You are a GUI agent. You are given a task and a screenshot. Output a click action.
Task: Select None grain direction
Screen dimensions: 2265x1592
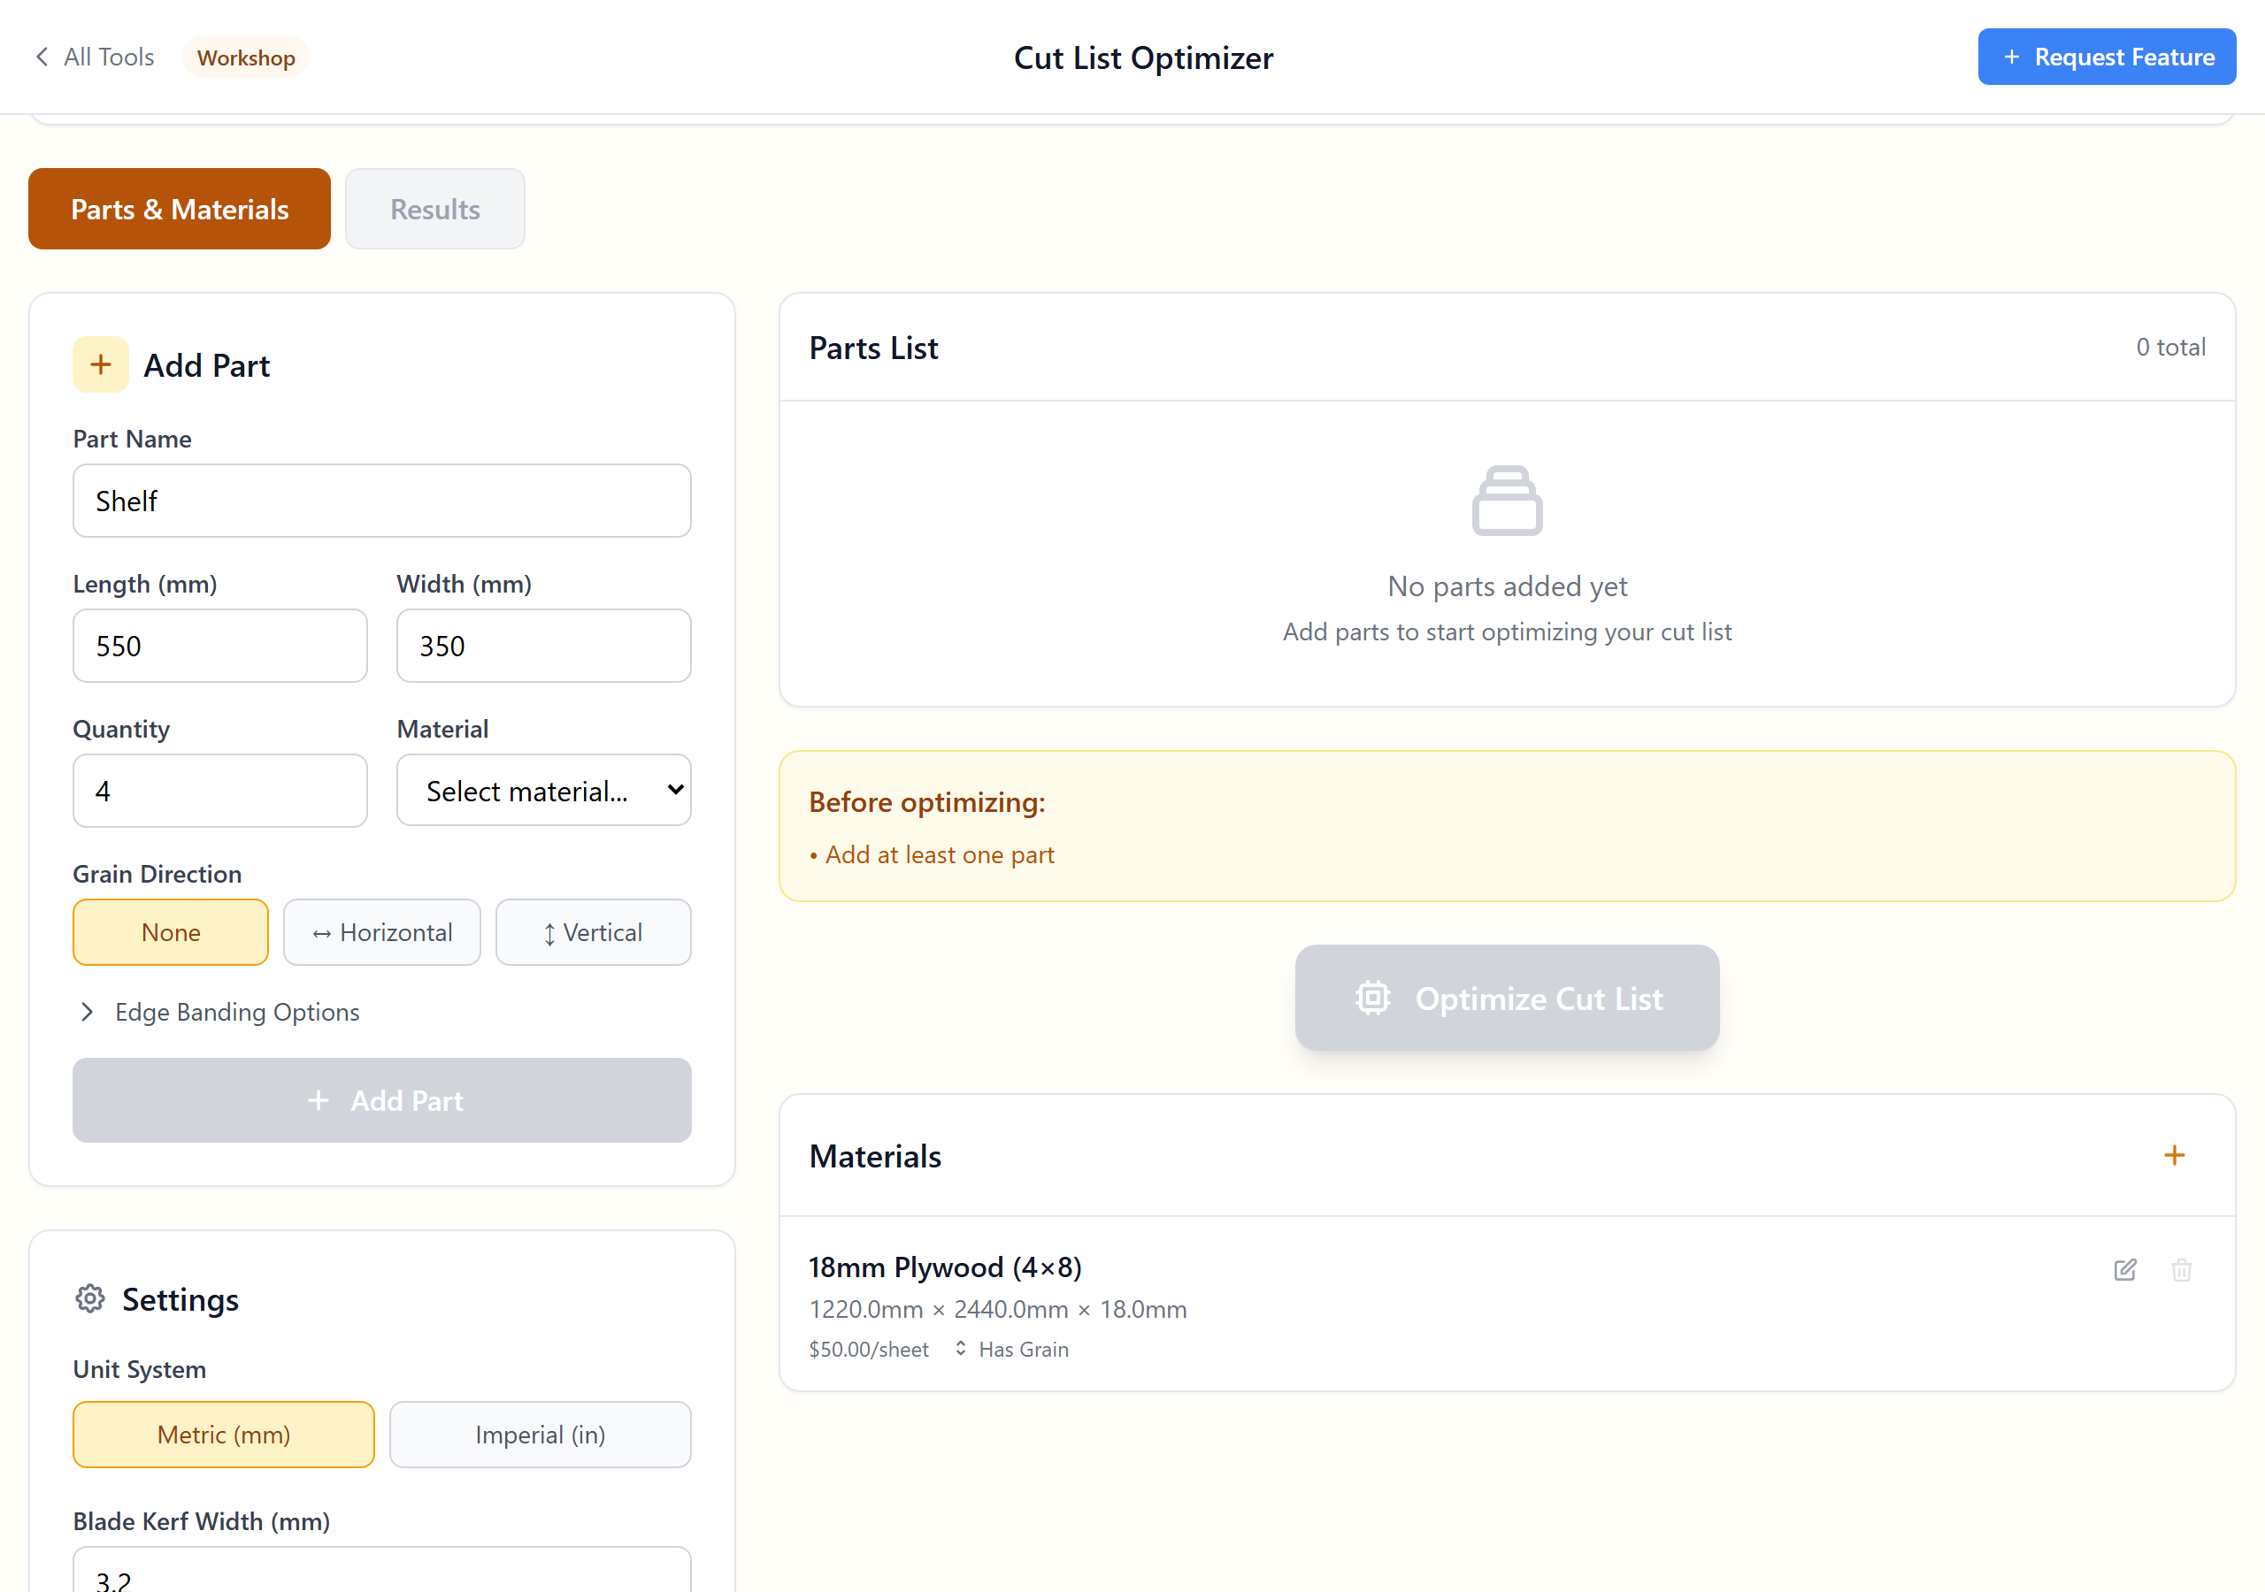(x=171, y=932)
